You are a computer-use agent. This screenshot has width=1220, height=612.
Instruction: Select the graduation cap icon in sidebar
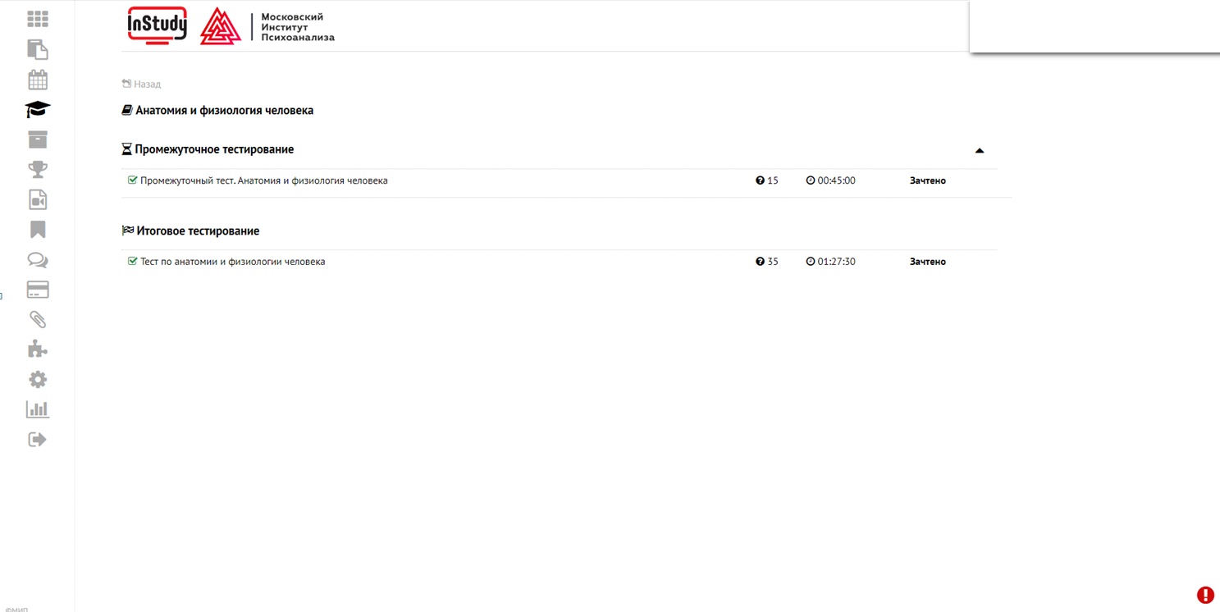tap(38, 109)
